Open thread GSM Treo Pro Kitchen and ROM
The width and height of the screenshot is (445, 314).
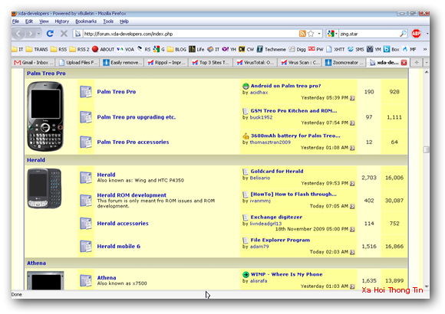click(x=294, y=111)
